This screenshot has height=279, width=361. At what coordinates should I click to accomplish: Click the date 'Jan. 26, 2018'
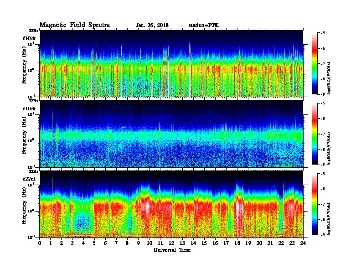pos(152,26)
